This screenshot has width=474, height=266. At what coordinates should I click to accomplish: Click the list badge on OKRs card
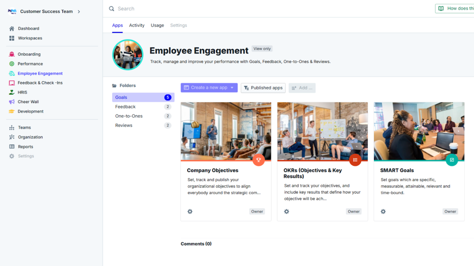tap(355, 160)
